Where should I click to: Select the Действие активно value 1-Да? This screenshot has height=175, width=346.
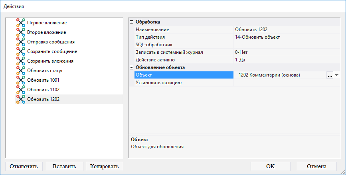(x=285, y=60)
